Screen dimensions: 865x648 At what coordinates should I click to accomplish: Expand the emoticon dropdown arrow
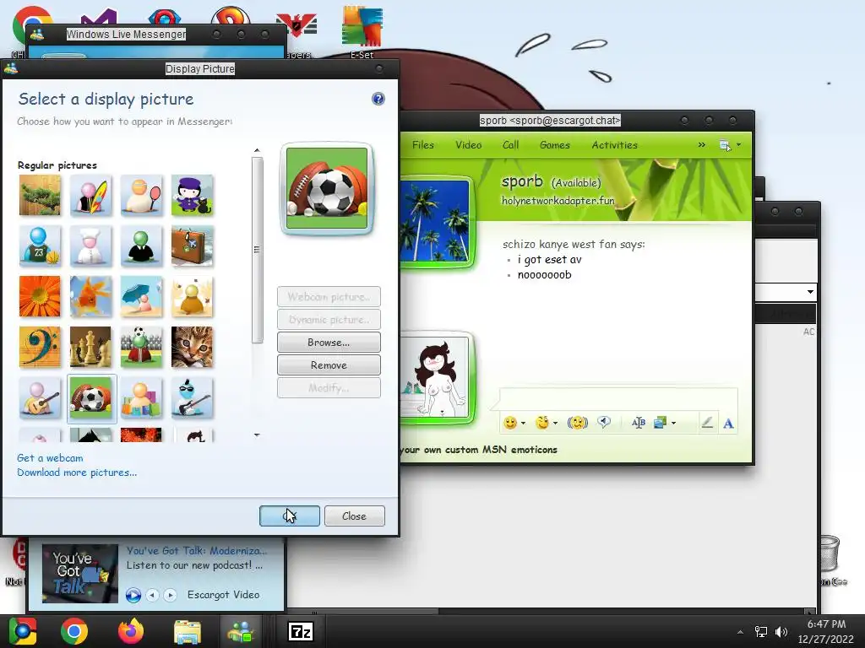[523, 424]
